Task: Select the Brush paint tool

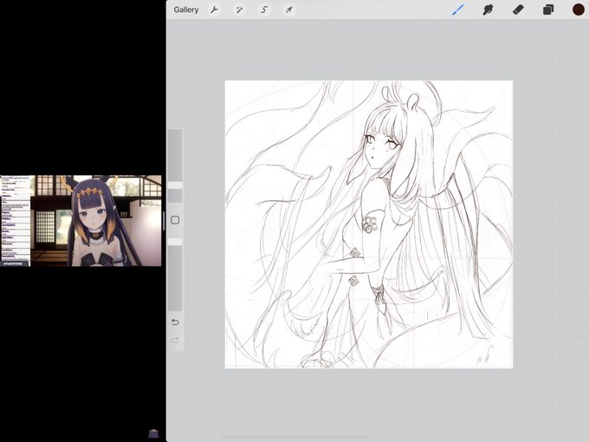Action: [458, 10]
